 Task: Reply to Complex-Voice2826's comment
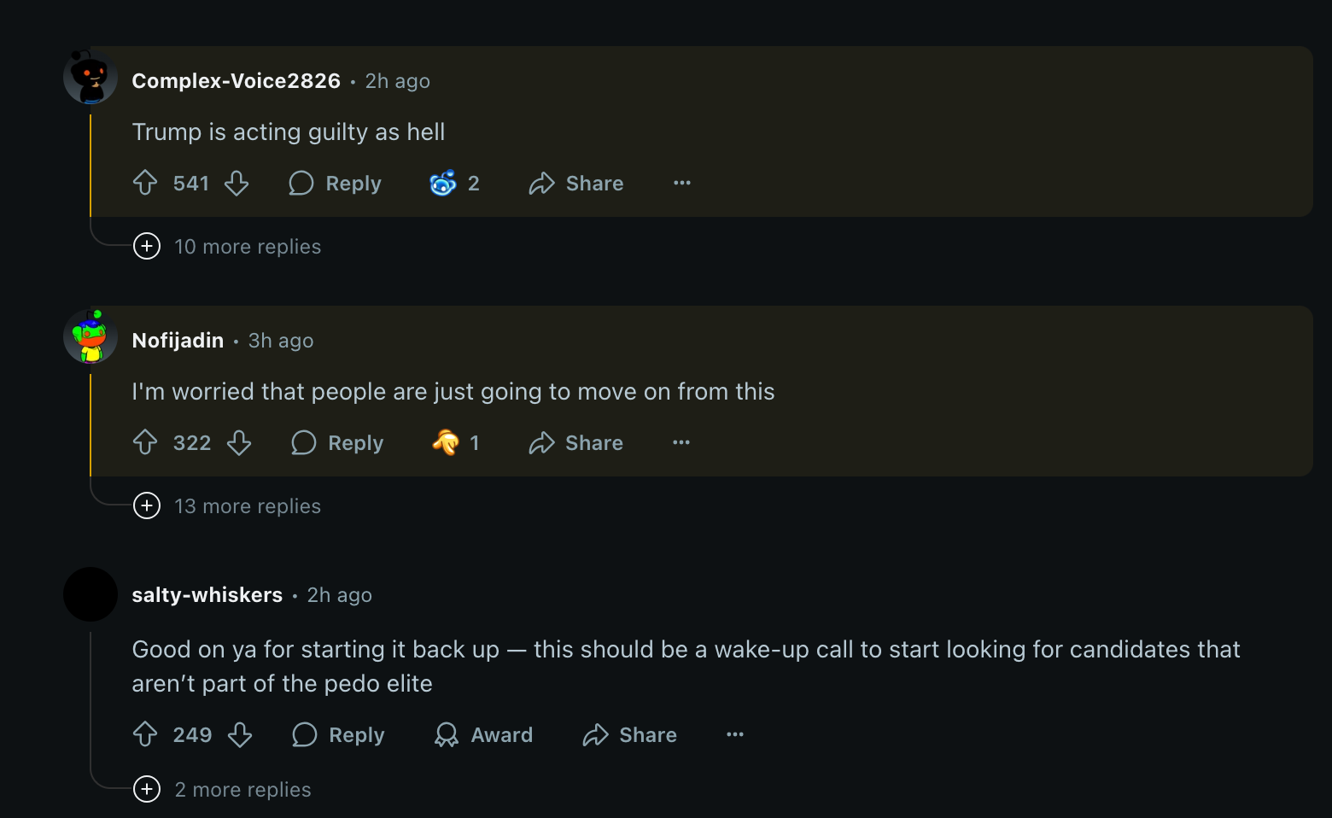336,183
